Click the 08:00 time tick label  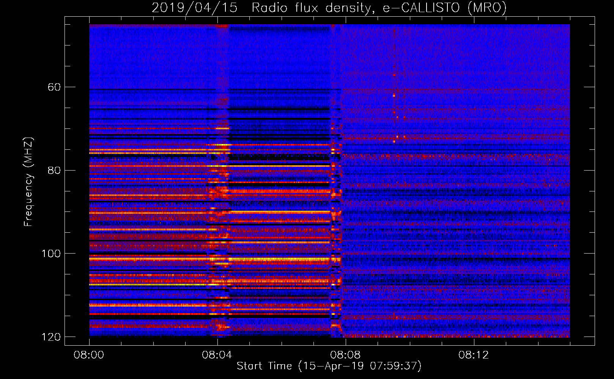(x=89, y=355)
